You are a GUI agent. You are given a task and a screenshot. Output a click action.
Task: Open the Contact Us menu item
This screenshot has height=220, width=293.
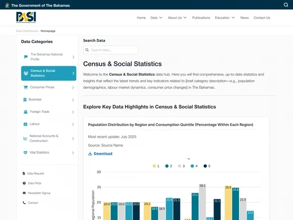tap(262, 17)
